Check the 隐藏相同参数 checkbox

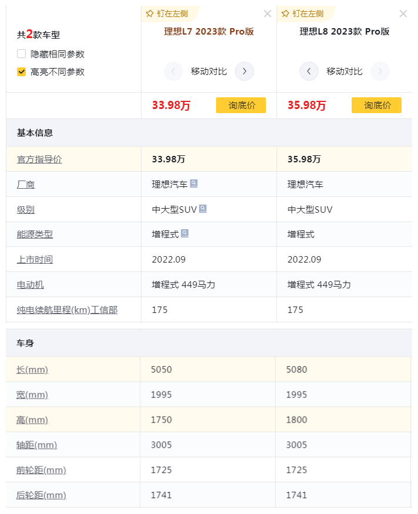[21, 54]
